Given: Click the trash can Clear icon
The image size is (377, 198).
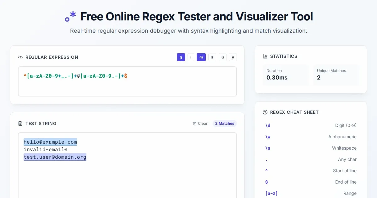Looking at the screenshot, I should tap(195, 124).
